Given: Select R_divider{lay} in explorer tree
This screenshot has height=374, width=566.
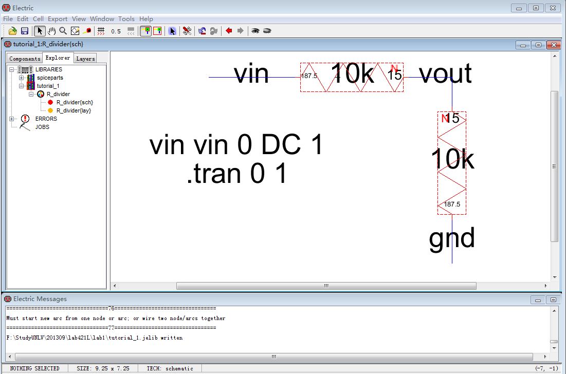Looking at the screenshot, I should (x=74, y=111).
